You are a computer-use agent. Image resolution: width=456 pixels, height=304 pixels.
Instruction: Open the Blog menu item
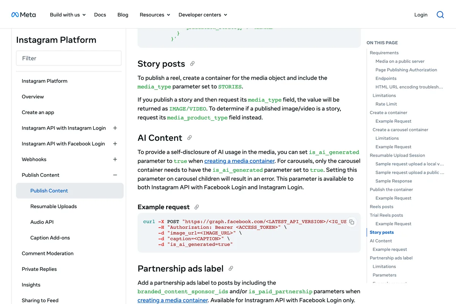pyautogui.click(x=123, y=15)
